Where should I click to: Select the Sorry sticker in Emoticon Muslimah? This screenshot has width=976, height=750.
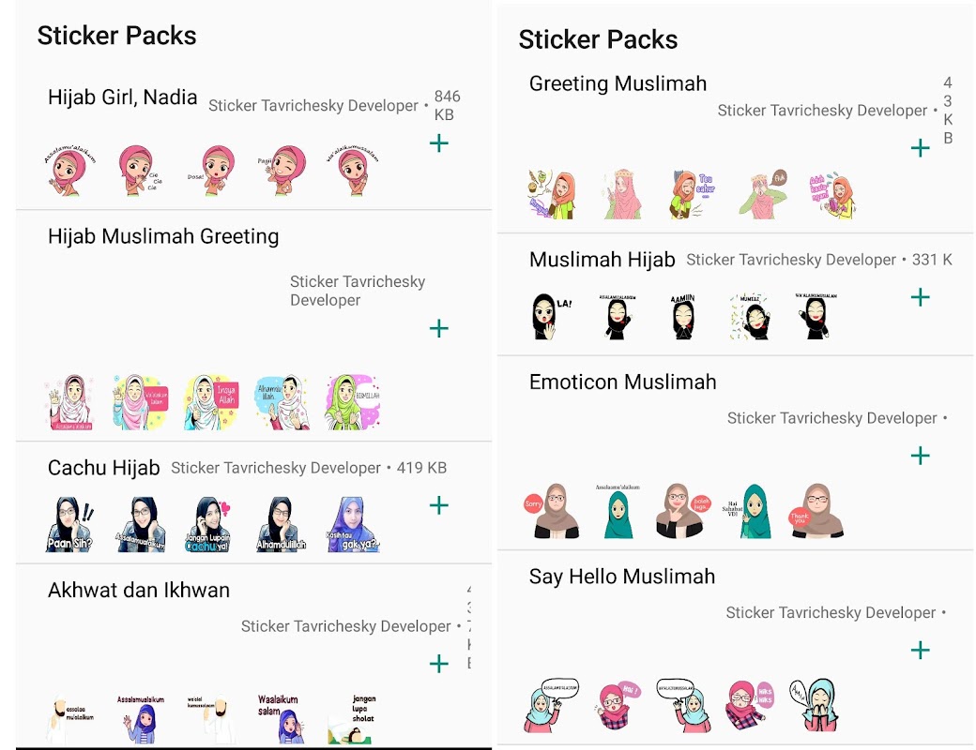click(x=552, y=510)
